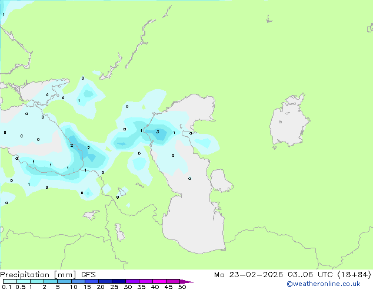Click the 5–10 mm legend color swatch
The width and height of the screenshot is (373, 289).
(65, 281)
